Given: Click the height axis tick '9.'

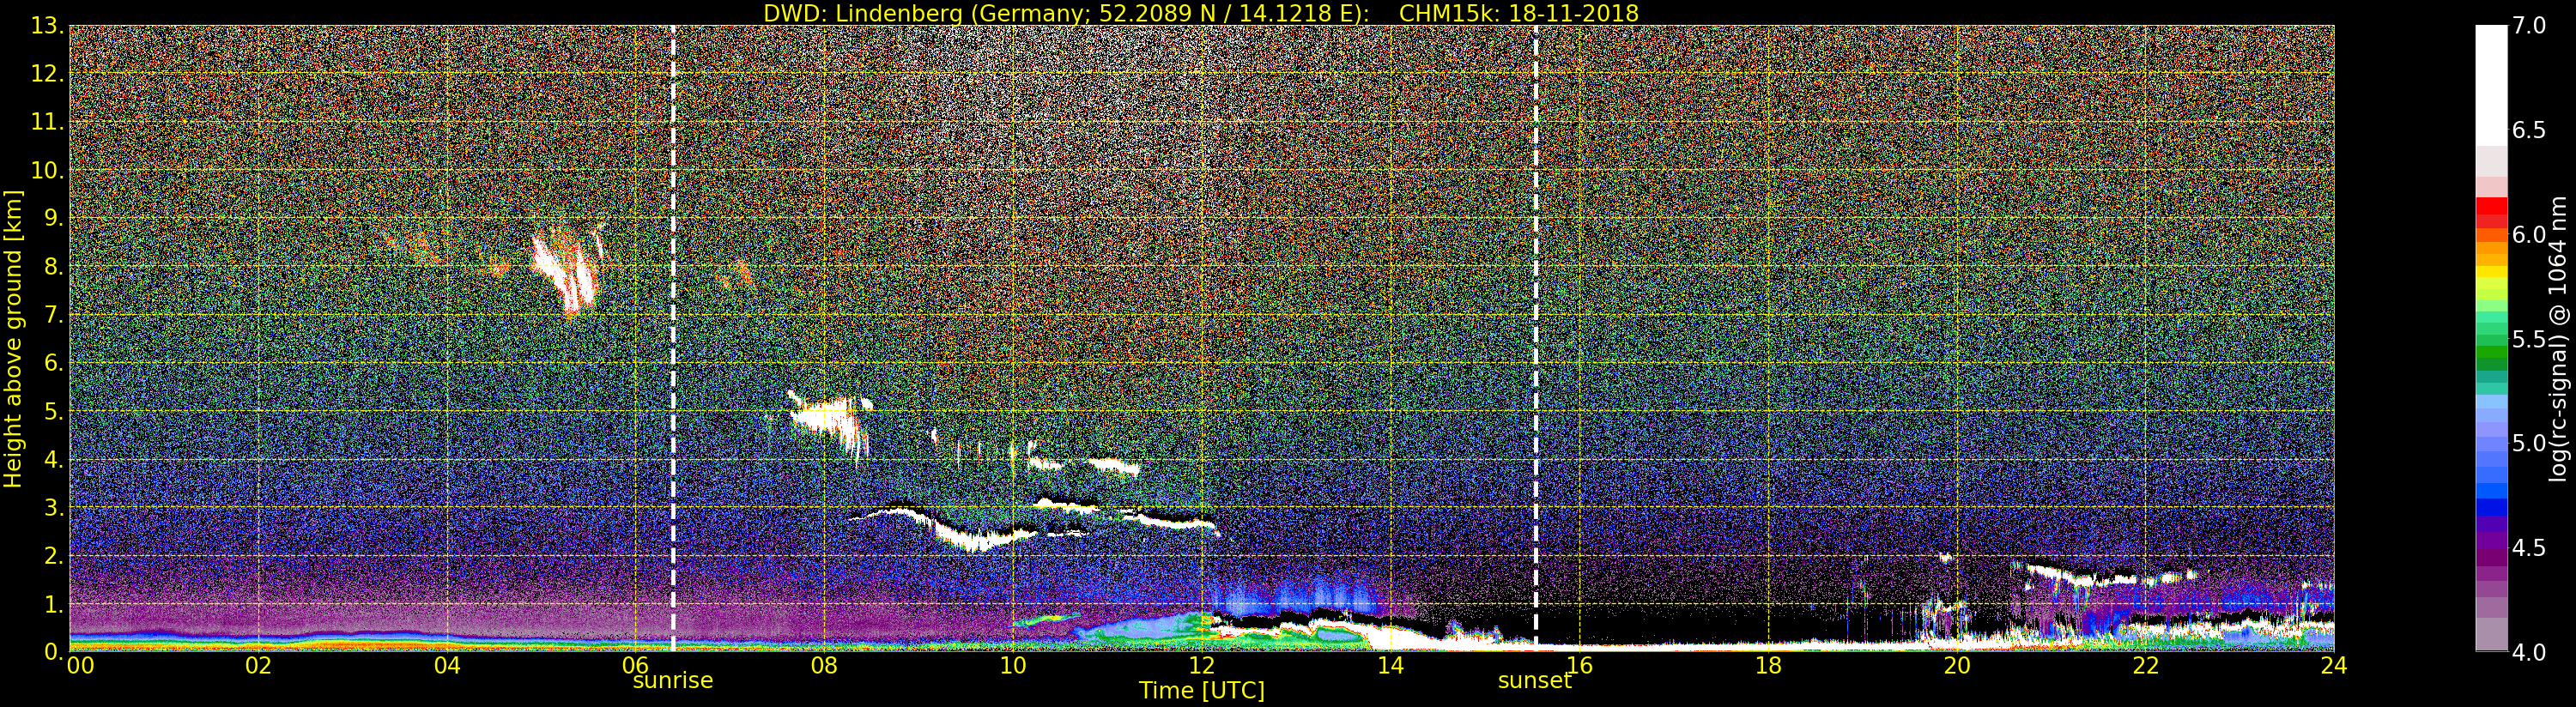Looking at the screenshot, I should 54,219.
